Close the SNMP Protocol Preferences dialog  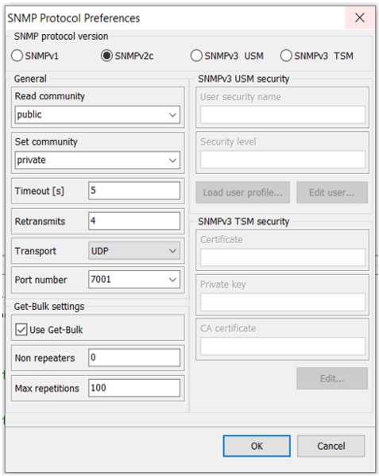[360, 17]
